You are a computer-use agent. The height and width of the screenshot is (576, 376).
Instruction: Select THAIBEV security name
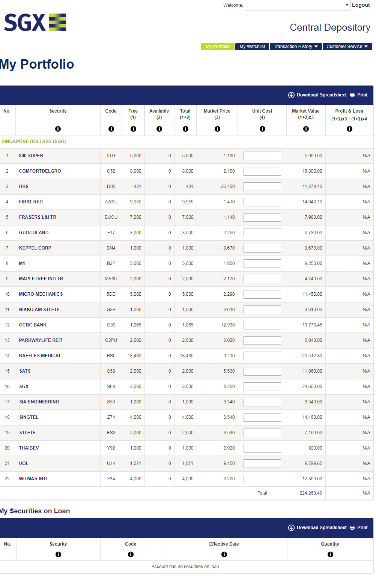[x=29, y=448]
